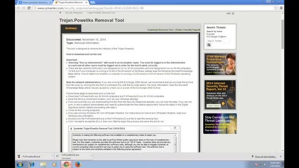
Task: Open the STAR Malware Protection Technologies banner
Action: coord(220,64)
